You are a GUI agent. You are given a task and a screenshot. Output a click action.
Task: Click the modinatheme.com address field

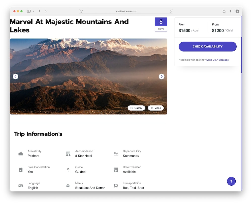pos(126,11)
